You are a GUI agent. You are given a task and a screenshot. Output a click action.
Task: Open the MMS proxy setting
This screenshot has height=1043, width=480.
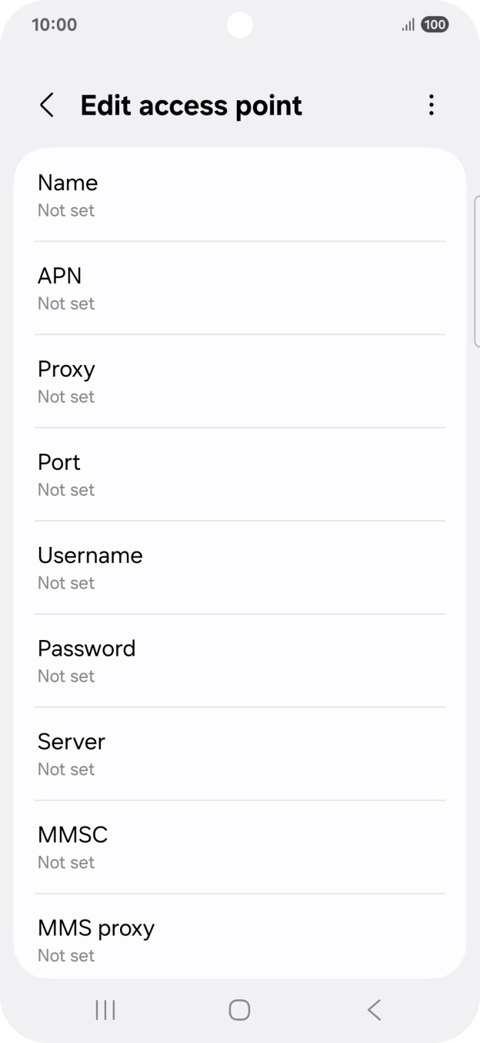tap(239, 939)
